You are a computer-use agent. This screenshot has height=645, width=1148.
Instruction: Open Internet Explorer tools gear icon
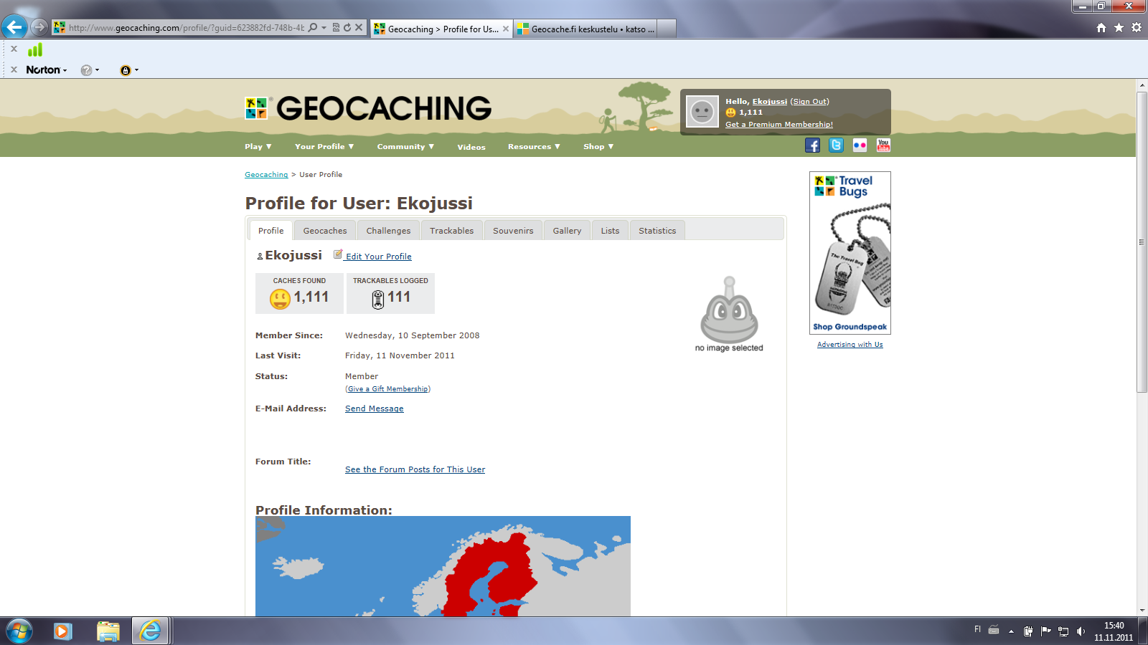(1137, 28)
